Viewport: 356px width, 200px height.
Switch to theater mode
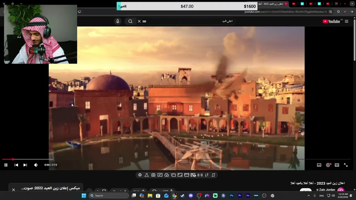[337, 165]
